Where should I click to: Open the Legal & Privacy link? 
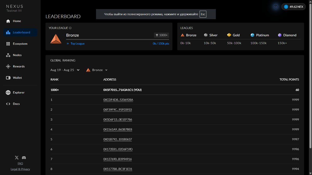[x=20, y=169]
